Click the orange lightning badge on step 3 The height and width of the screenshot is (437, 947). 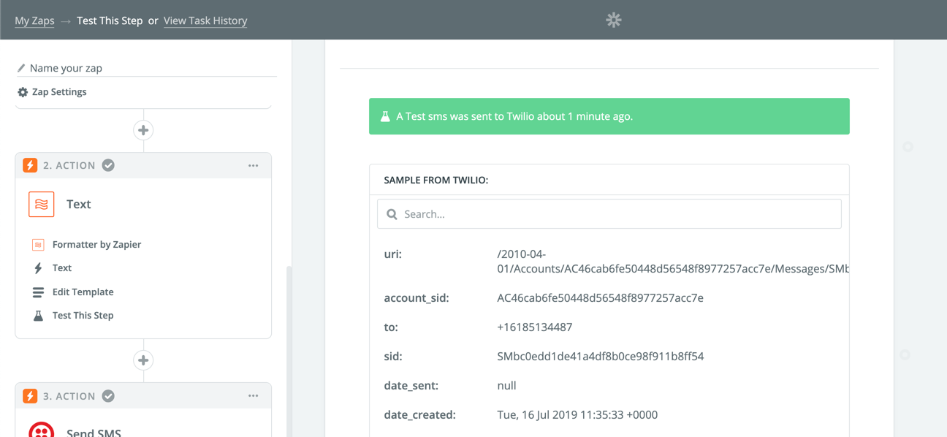(x=30, y=396)
